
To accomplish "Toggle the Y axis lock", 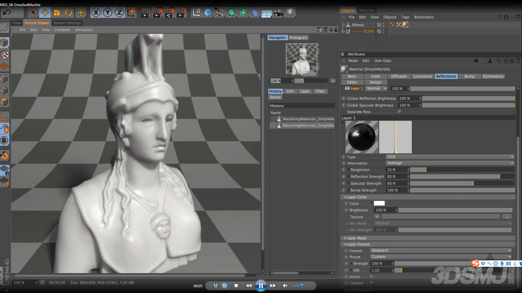I will (x=108, y=13).
